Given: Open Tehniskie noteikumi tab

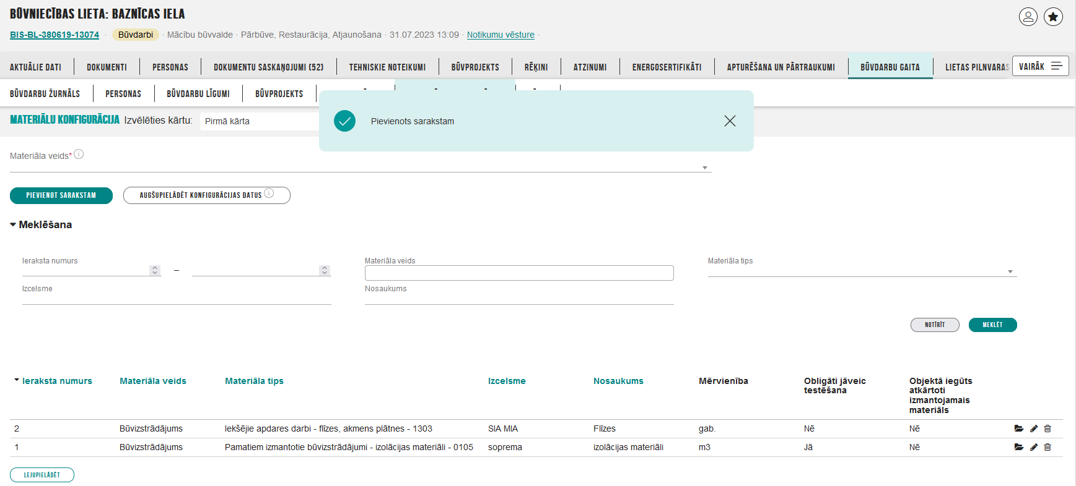Looking at the screenshot, I should (387, 67).
